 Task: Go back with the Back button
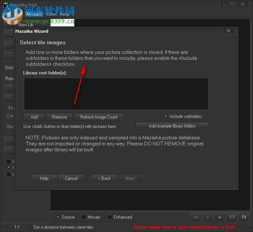pyautogui.click(x=104, y=178)
